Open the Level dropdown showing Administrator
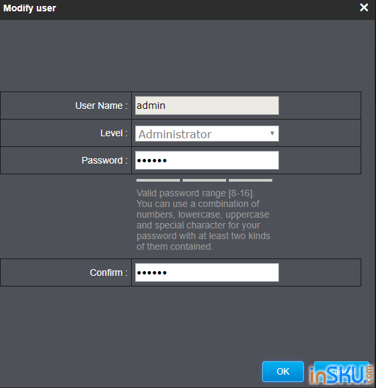Screen dimensions: 376x388 (x=207, y=134)
